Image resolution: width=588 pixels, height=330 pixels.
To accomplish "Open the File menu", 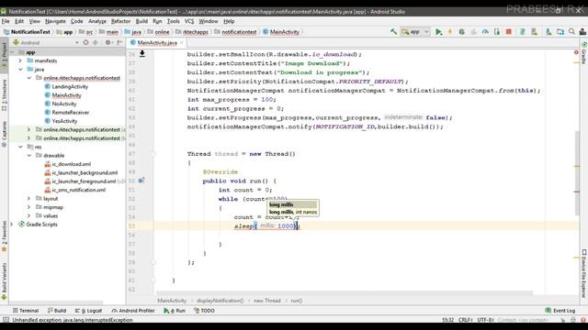I will click(x=6, y=21).
